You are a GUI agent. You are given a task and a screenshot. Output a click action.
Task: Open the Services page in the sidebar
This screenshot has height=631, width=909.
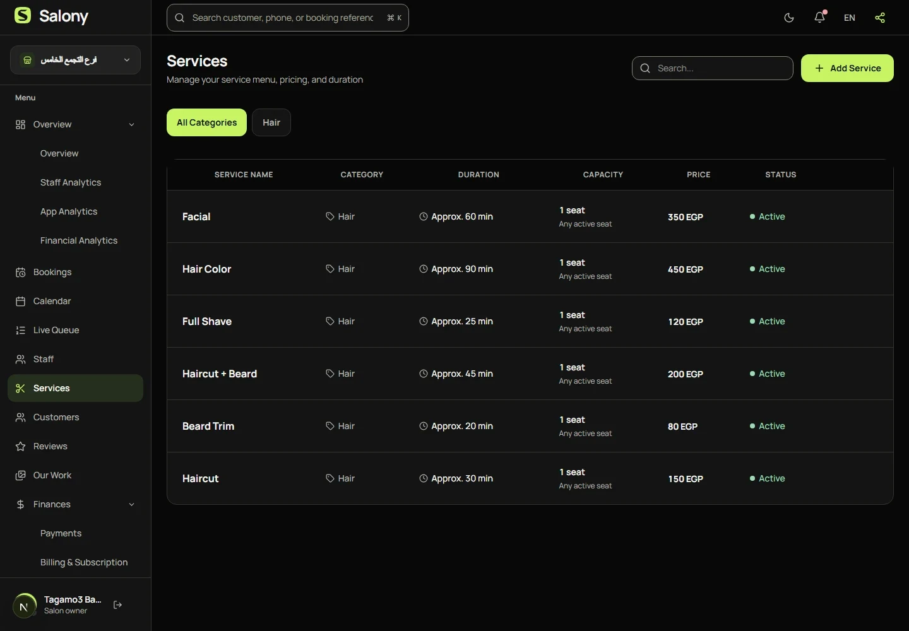(75, 388)
